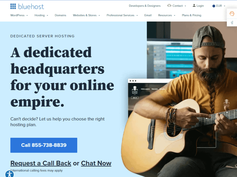Open the Professional Services dropdown

[122, 15]
